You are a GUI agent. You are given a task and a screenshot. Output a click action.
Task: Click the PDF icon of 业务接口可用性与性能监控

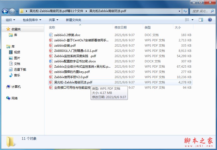[x=51, y=87]
